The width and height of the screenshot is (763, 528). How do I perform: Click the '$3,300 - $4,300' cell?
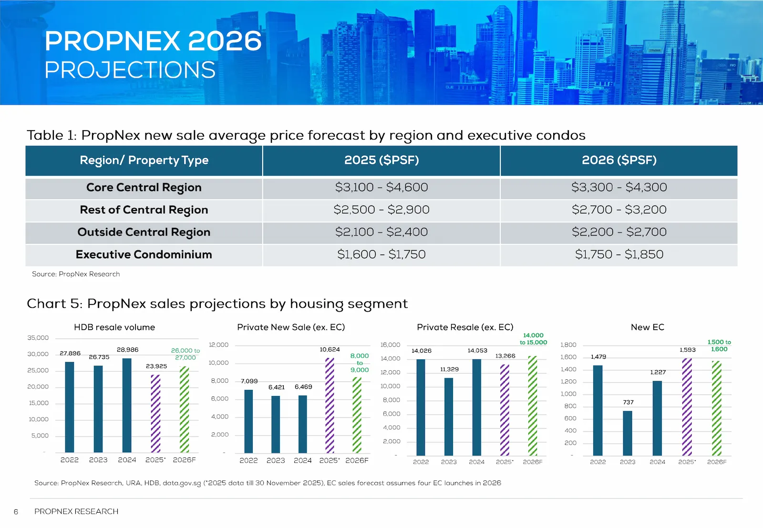coord(619,188)
